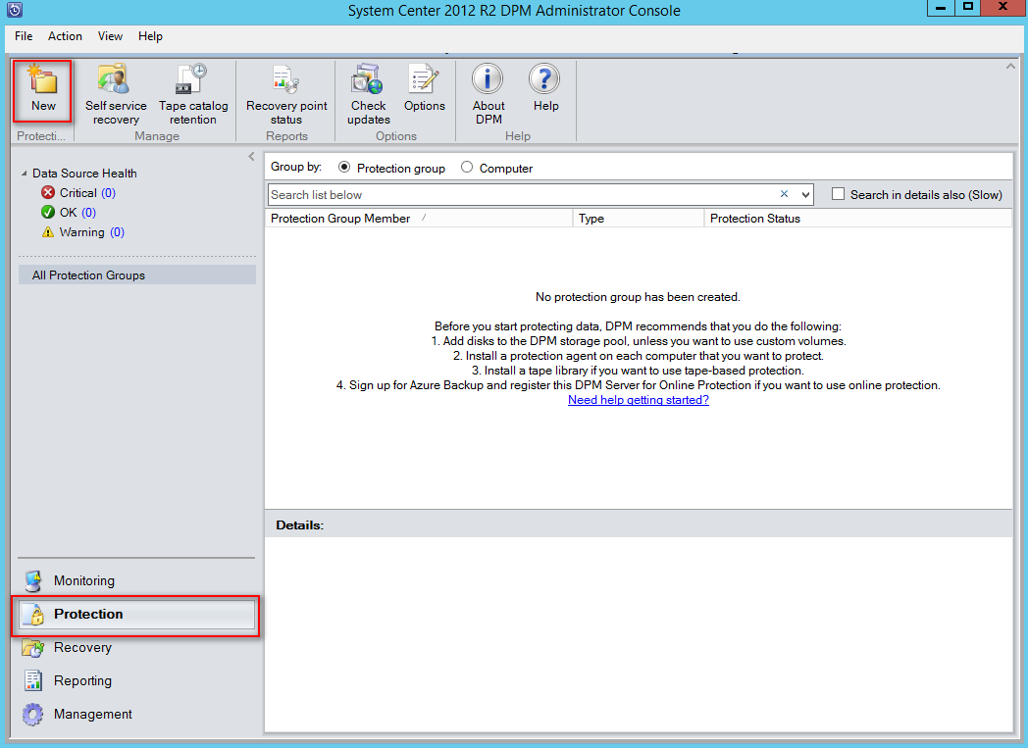1028x748 pixels.
Task: Click the green OK status icon
Action: [x=48, y=212]
